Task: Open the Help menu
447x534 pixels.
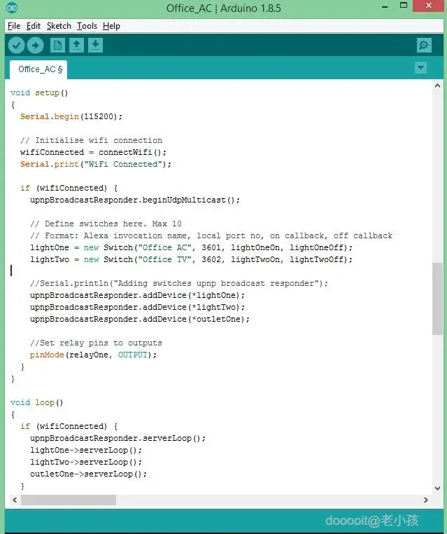Action: pyautogui.click(x=111, y=26)
